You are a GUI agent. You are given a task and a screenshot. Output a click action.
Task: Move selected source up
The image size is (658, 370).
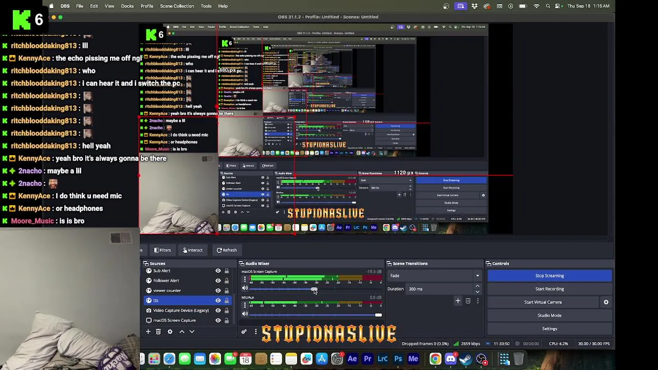[181, 331]
